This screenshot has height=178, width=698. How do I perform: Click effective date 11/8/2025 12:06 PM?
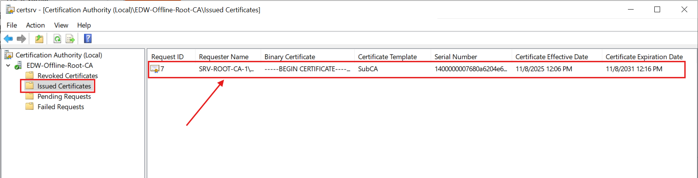tap(544, 69)
